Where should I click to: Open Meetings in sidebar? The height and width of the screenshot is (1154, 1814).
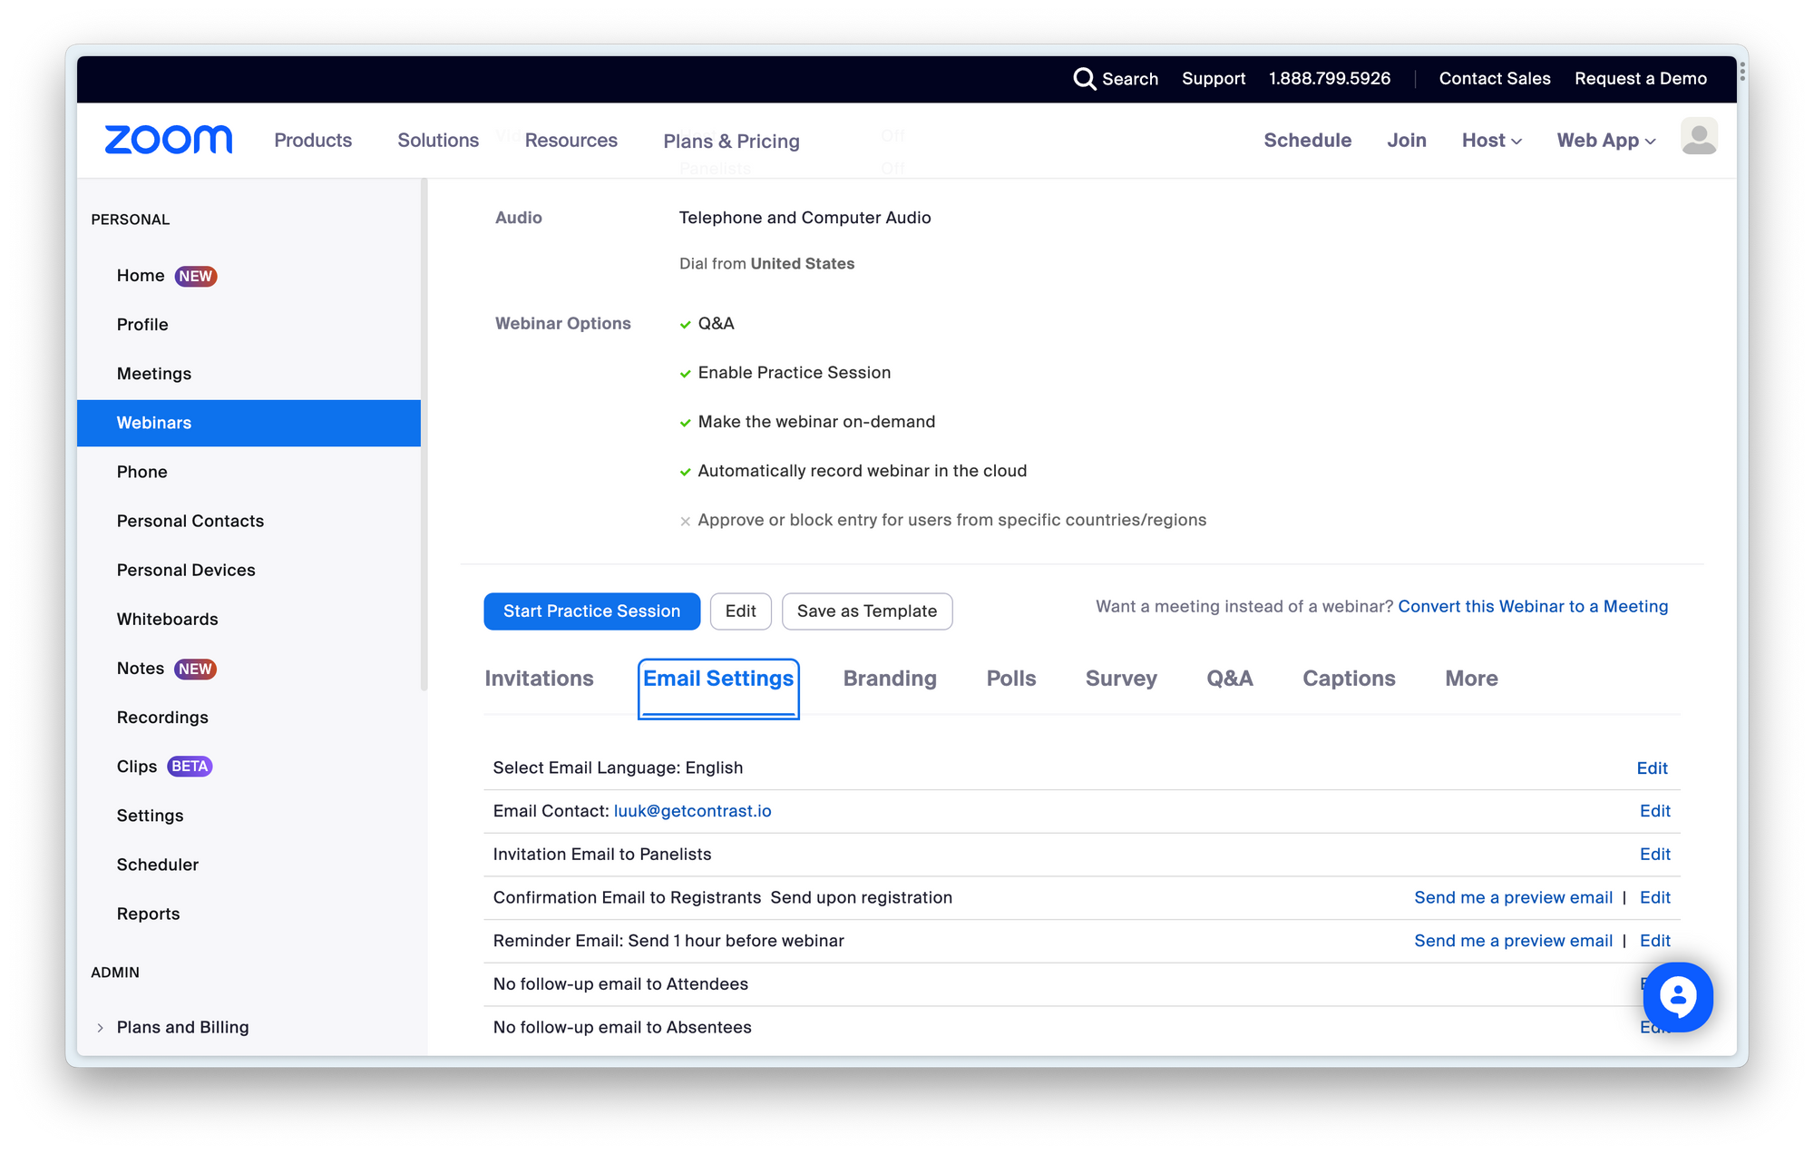[154, 374]
